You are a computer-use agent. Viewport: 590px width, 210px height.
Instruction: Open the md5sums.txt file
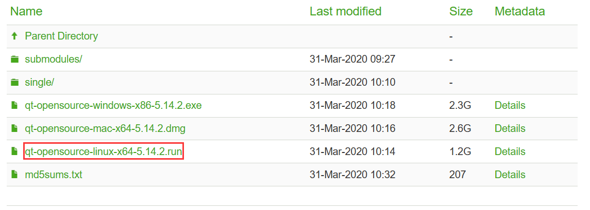tap(54, 175)
